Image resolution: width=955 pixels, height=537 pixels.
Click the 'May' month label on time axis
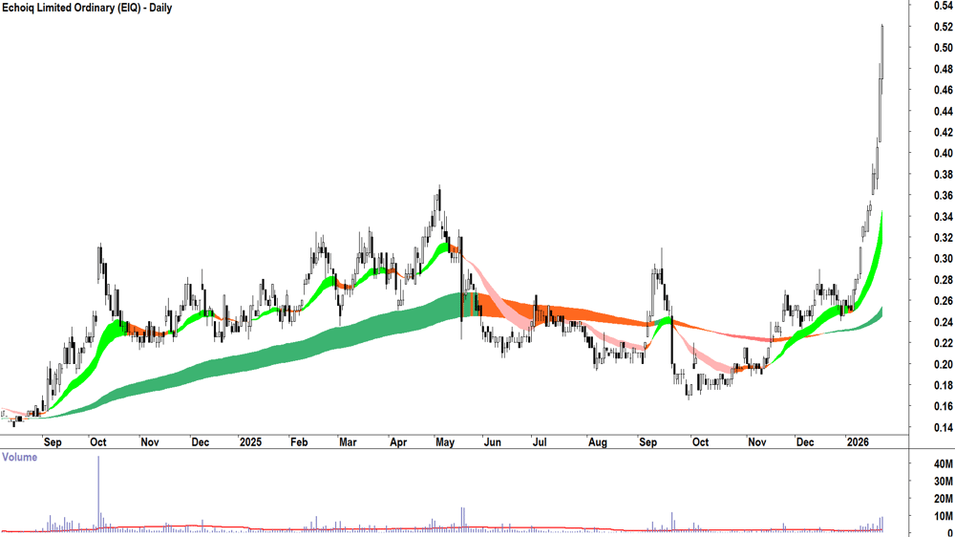tap(445, 442)
